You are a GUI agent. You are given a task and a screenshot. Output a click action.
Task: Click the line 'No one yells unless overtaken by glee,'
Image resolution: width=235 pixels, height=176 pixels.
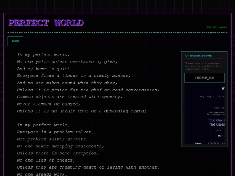click(67, 62)
